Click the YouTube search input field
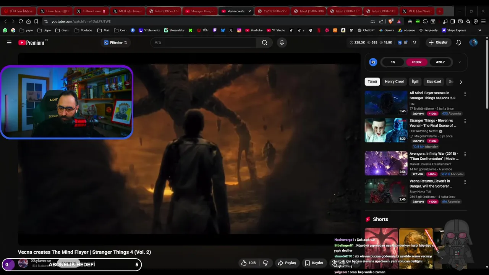489x275 pixels. coord(204,42)
